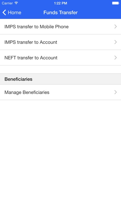The image size is (121, 216).
Task: Tap the Wi-Fi signal icon in status bar
Action: click(16, 3)
